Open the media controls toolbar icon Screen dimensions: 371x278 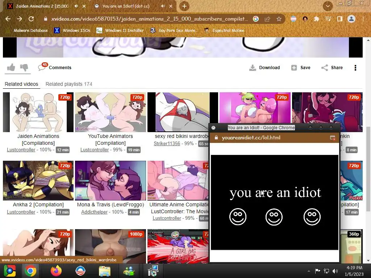[328, 19]
